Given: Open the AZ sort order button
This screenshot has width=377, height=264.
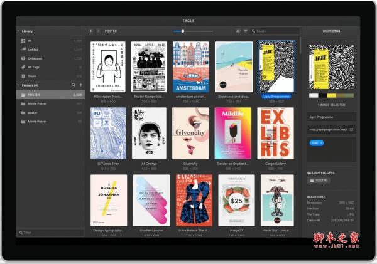Looking at the screenshot, I should [x=238, y=31].
